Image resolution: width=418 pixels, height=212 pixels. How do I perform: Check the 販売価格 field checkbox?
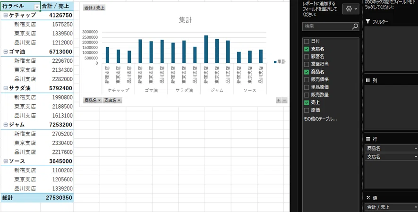click(307, 79)
